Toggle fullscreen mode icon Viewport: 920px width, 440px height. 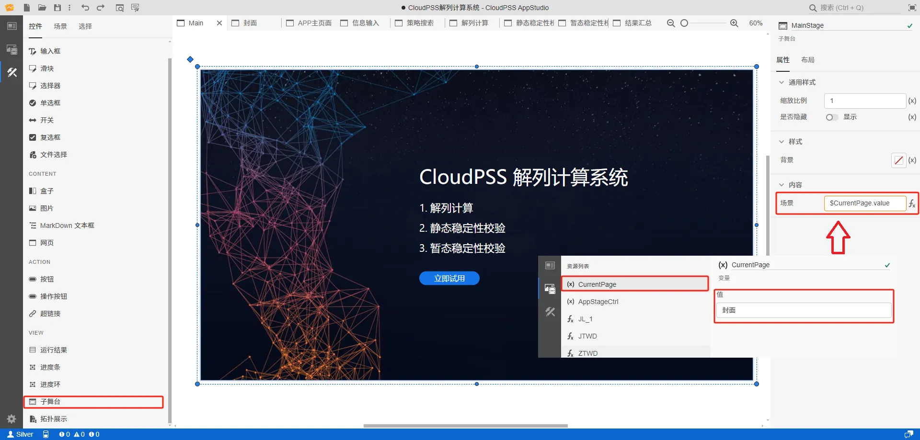[x=912, y=8]
